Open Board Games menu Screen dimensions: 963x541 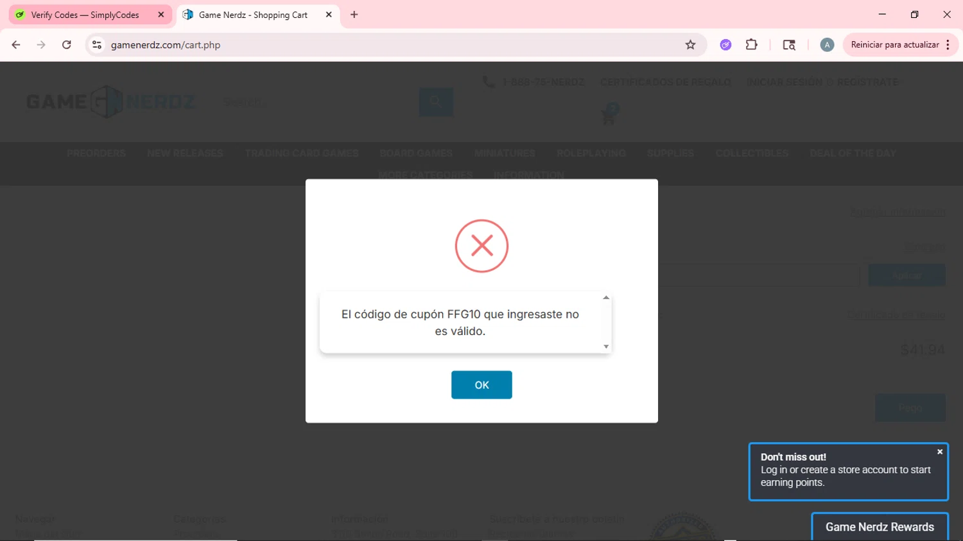(416, 153)
